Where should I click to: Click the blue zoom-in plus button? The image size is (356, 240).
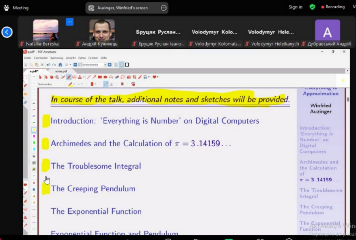click(x=109, y=65)
